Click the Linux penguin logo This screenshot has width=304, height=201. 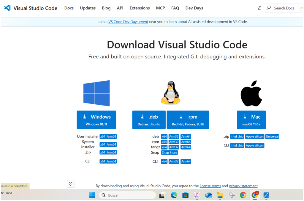pyautogui.click(x=171, y=93)
